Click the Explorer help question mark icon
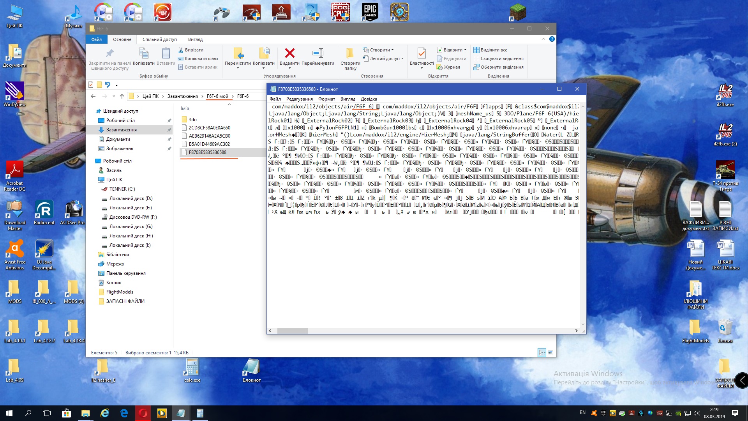 [x=552, y=39]
